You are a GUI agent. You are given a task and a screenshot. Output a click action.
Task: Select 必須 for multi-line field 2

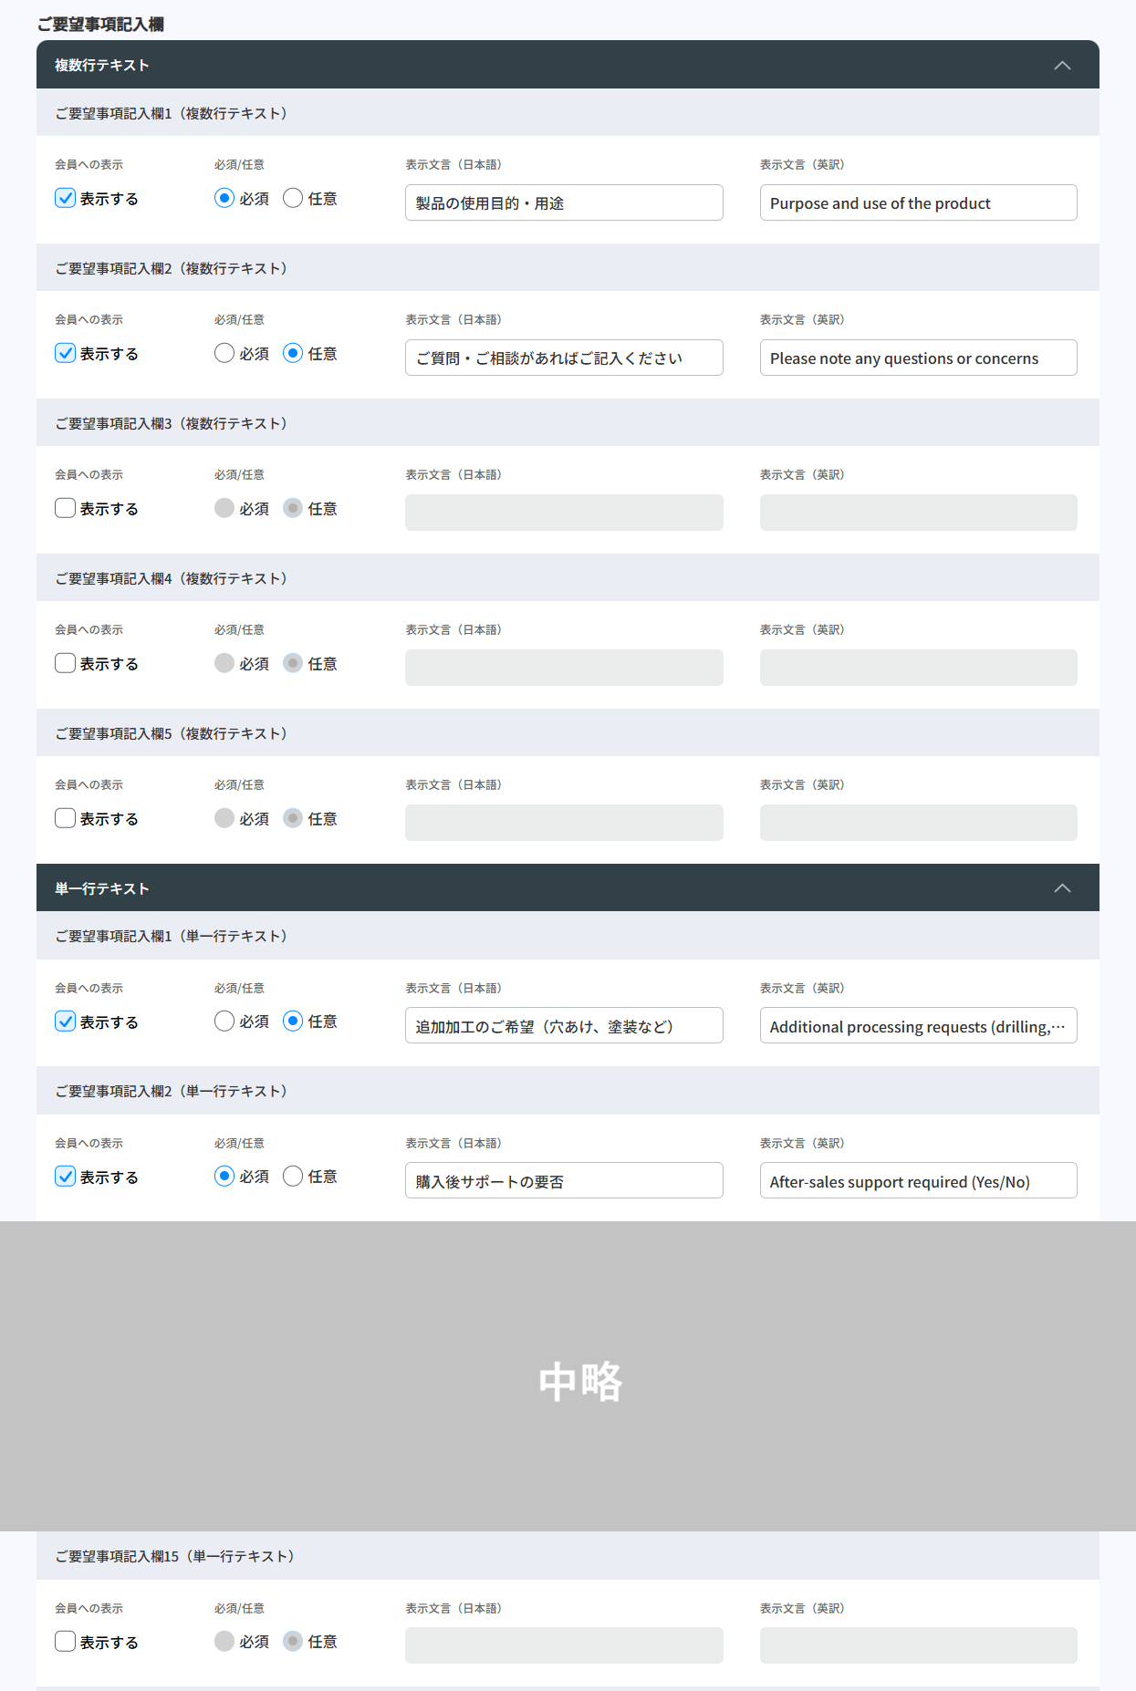tap(224, 353)
